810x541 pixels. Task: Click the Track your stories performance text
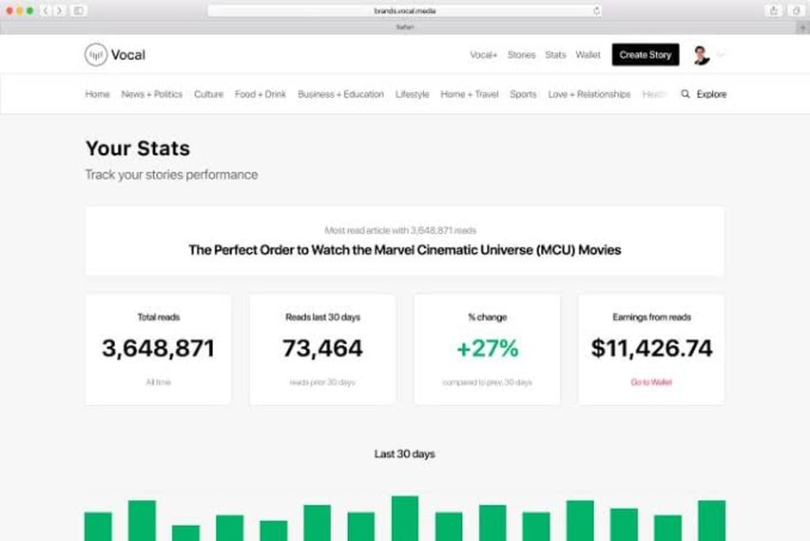172,175
